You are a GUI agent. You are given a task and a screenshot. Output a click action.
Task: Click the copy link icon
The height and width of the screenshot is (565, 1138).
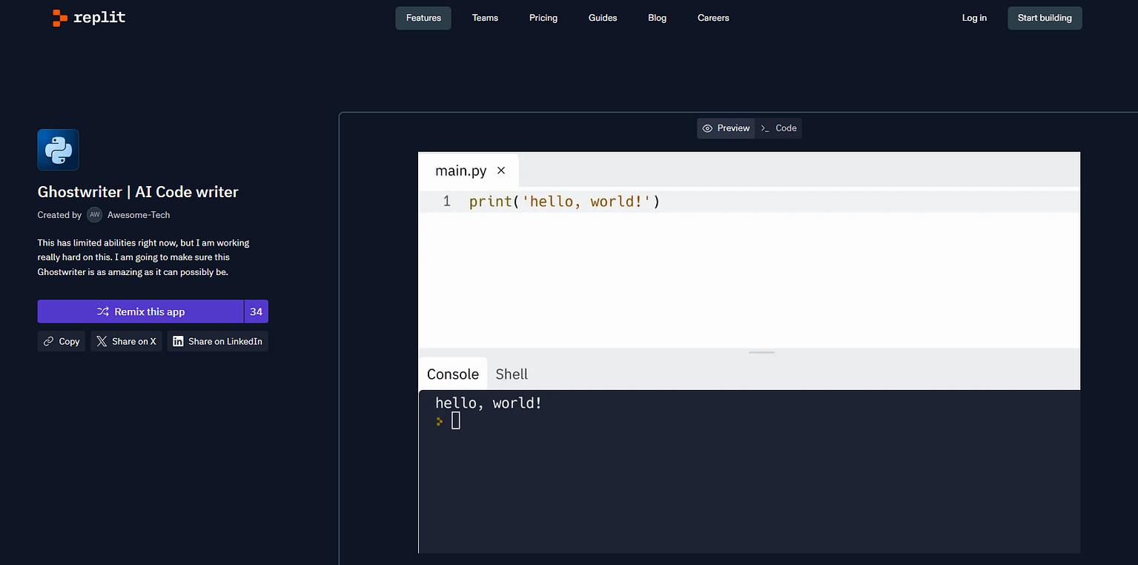[x=49, y=341]
